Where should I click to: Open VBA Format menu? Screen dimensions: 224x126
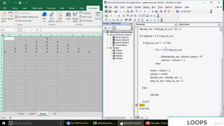coord(138,7)
